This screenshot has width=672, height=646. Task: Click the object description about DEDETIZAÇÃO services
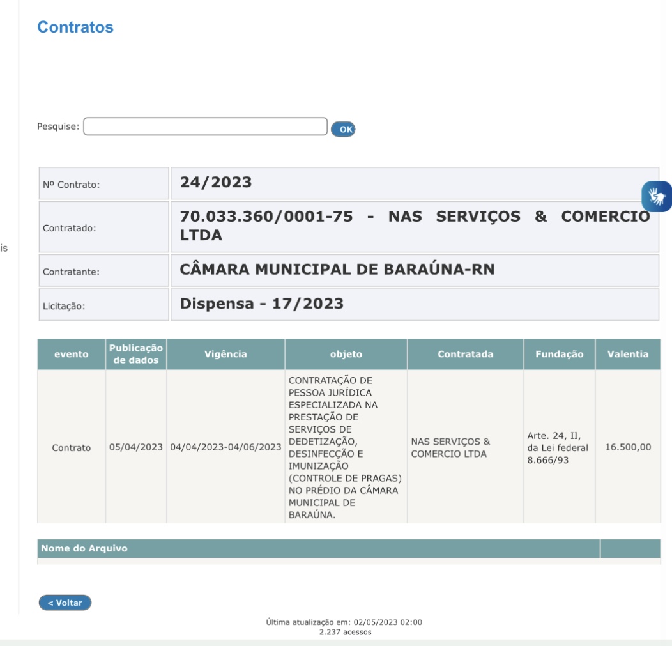coord(345,447)
